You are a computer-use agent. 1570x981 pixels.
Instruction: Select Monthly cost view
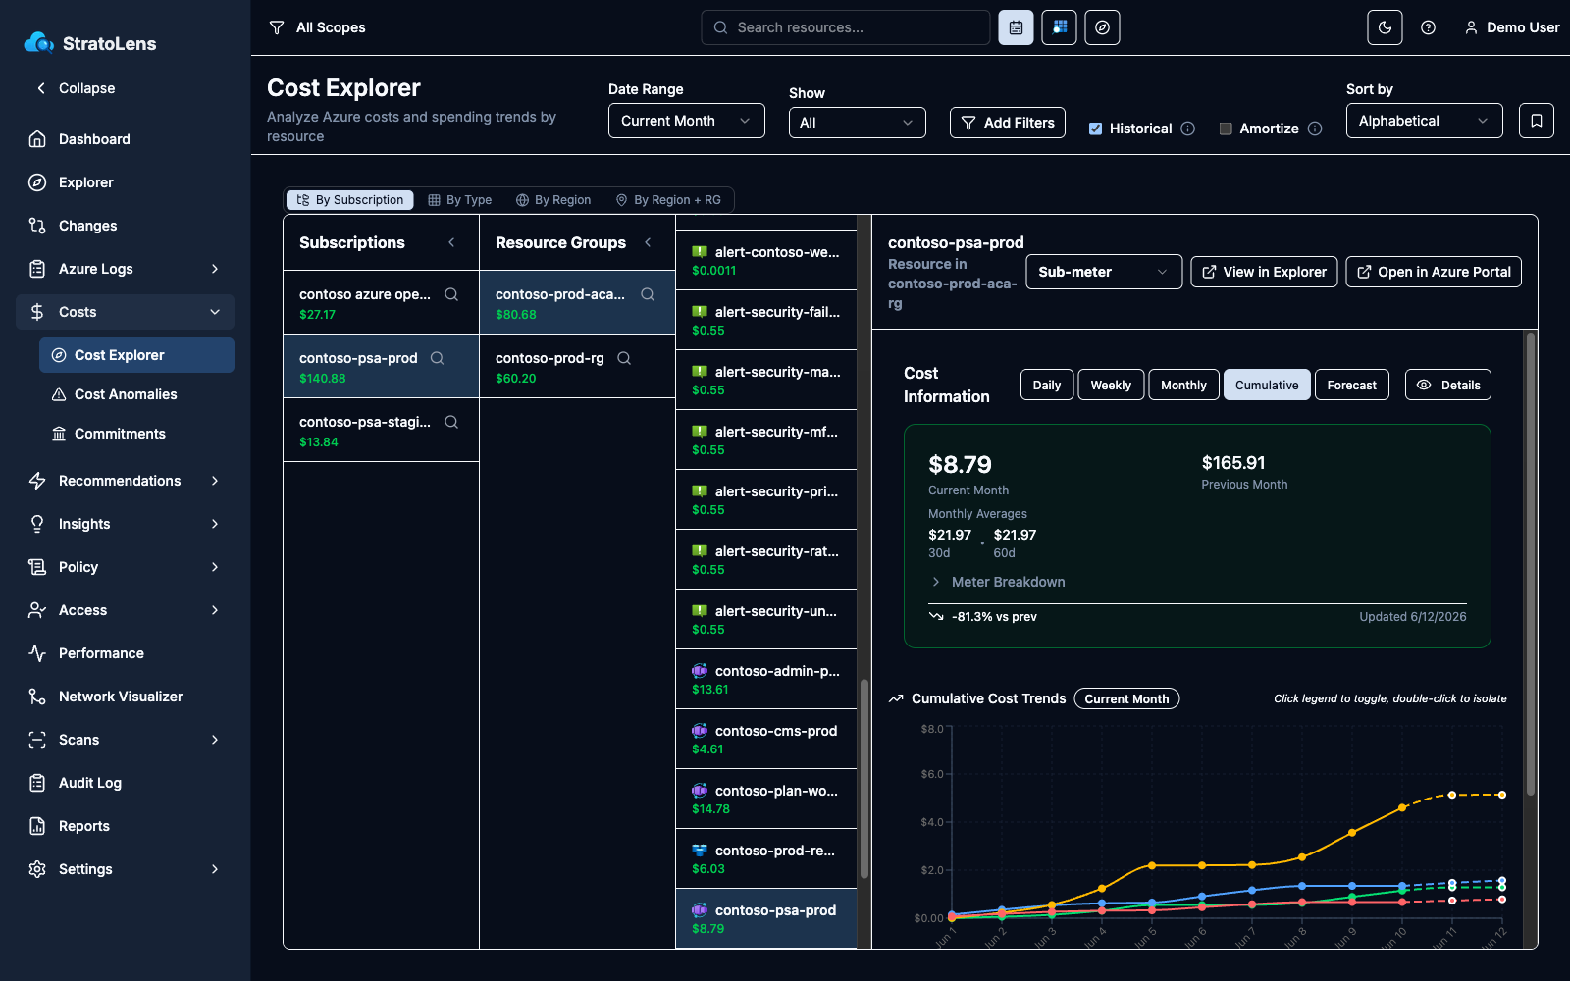(x=1183, y=385)
